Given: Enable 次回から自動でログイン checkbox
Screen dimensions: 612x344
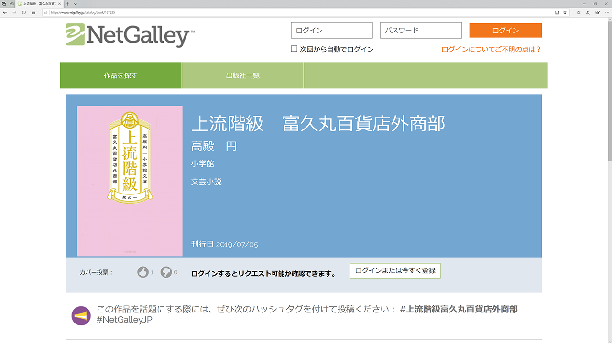Looking at the screenshot, I should tap(294, 49).
